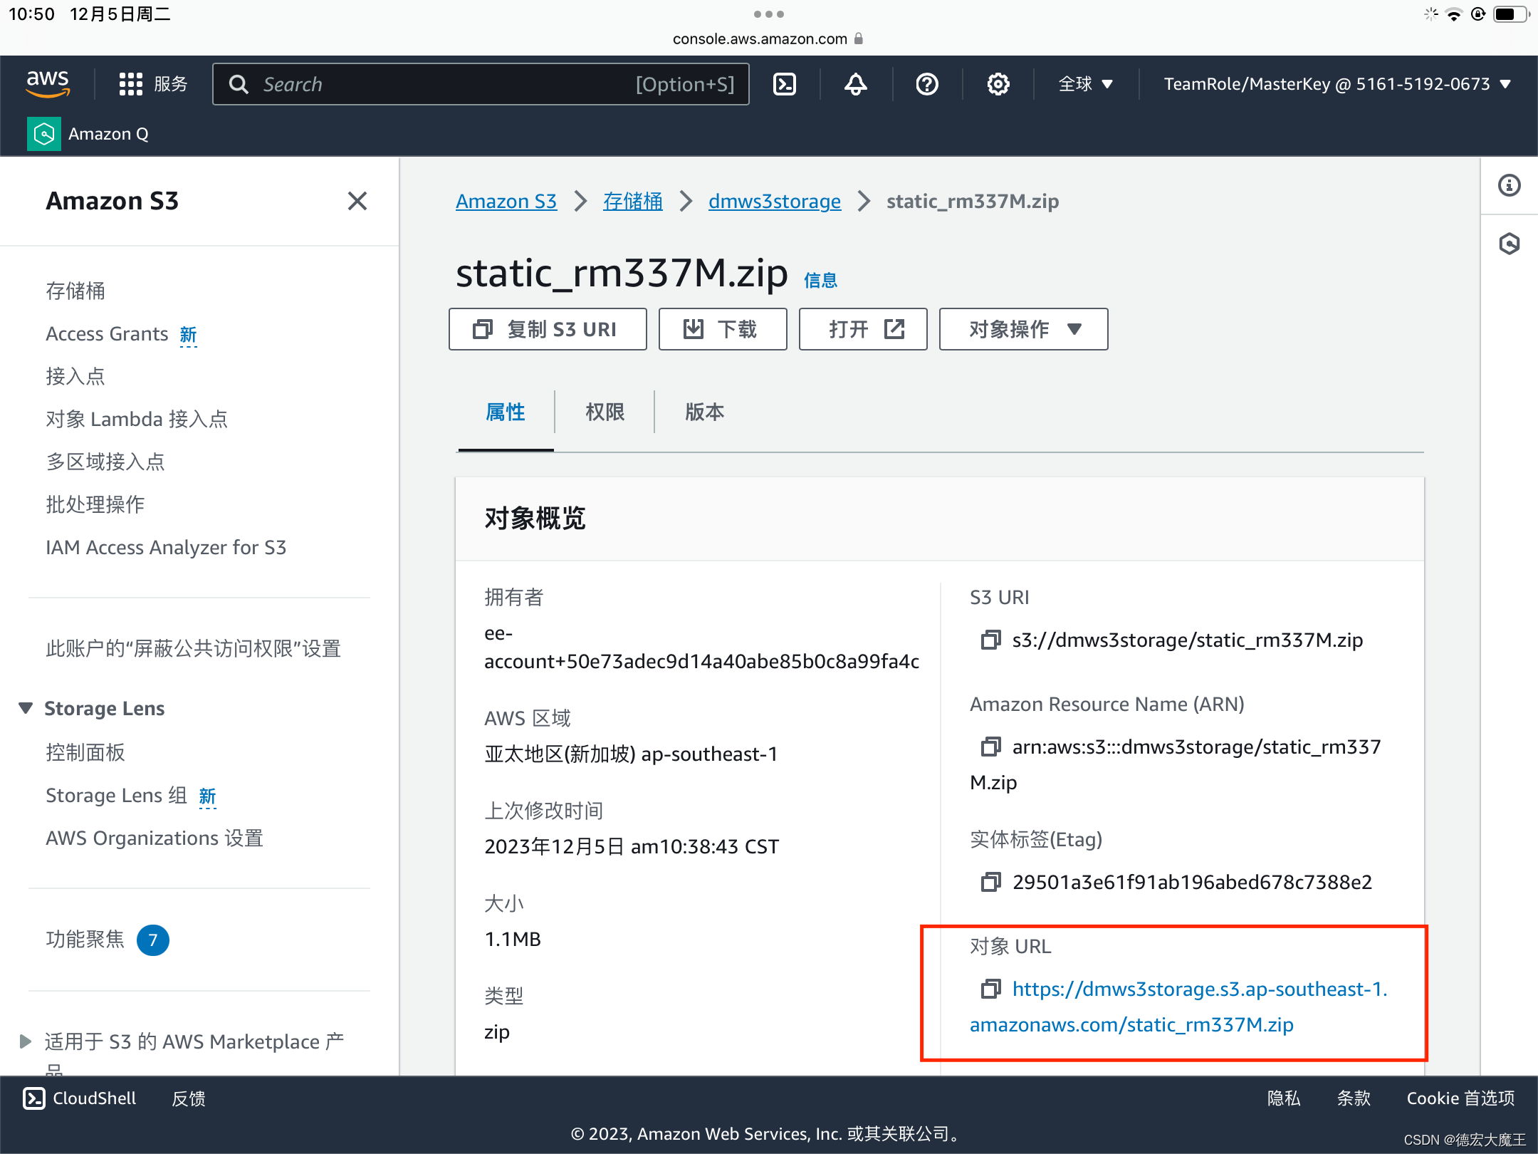Click the console.aws.amazon.com address bar

[769, 38]
